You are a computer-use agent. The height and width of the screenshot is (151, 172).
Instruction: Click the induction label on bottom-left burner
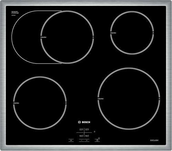click(16, 103)
